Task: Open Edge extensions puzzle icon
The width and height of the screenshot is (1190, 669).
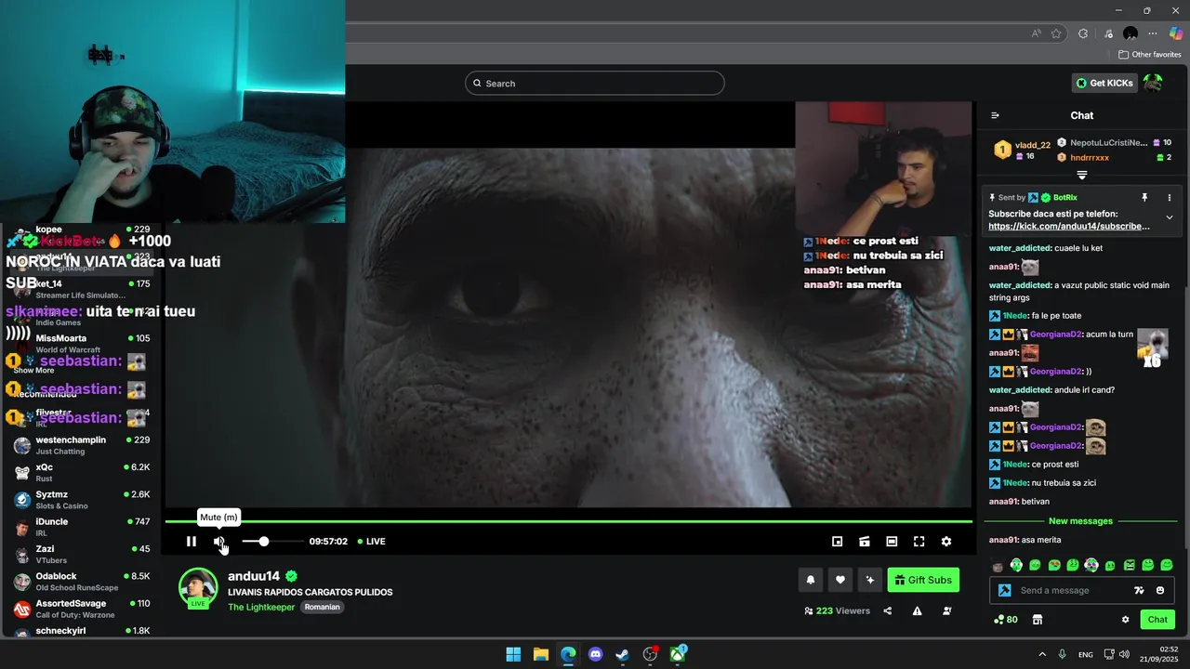Action: pyautogui.click(x=1083, y=33)
